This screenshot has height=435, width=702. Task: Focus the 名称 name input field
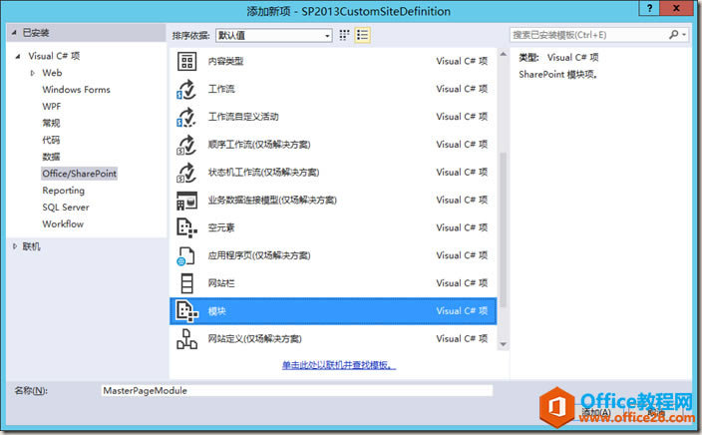[x=297, y=391]
